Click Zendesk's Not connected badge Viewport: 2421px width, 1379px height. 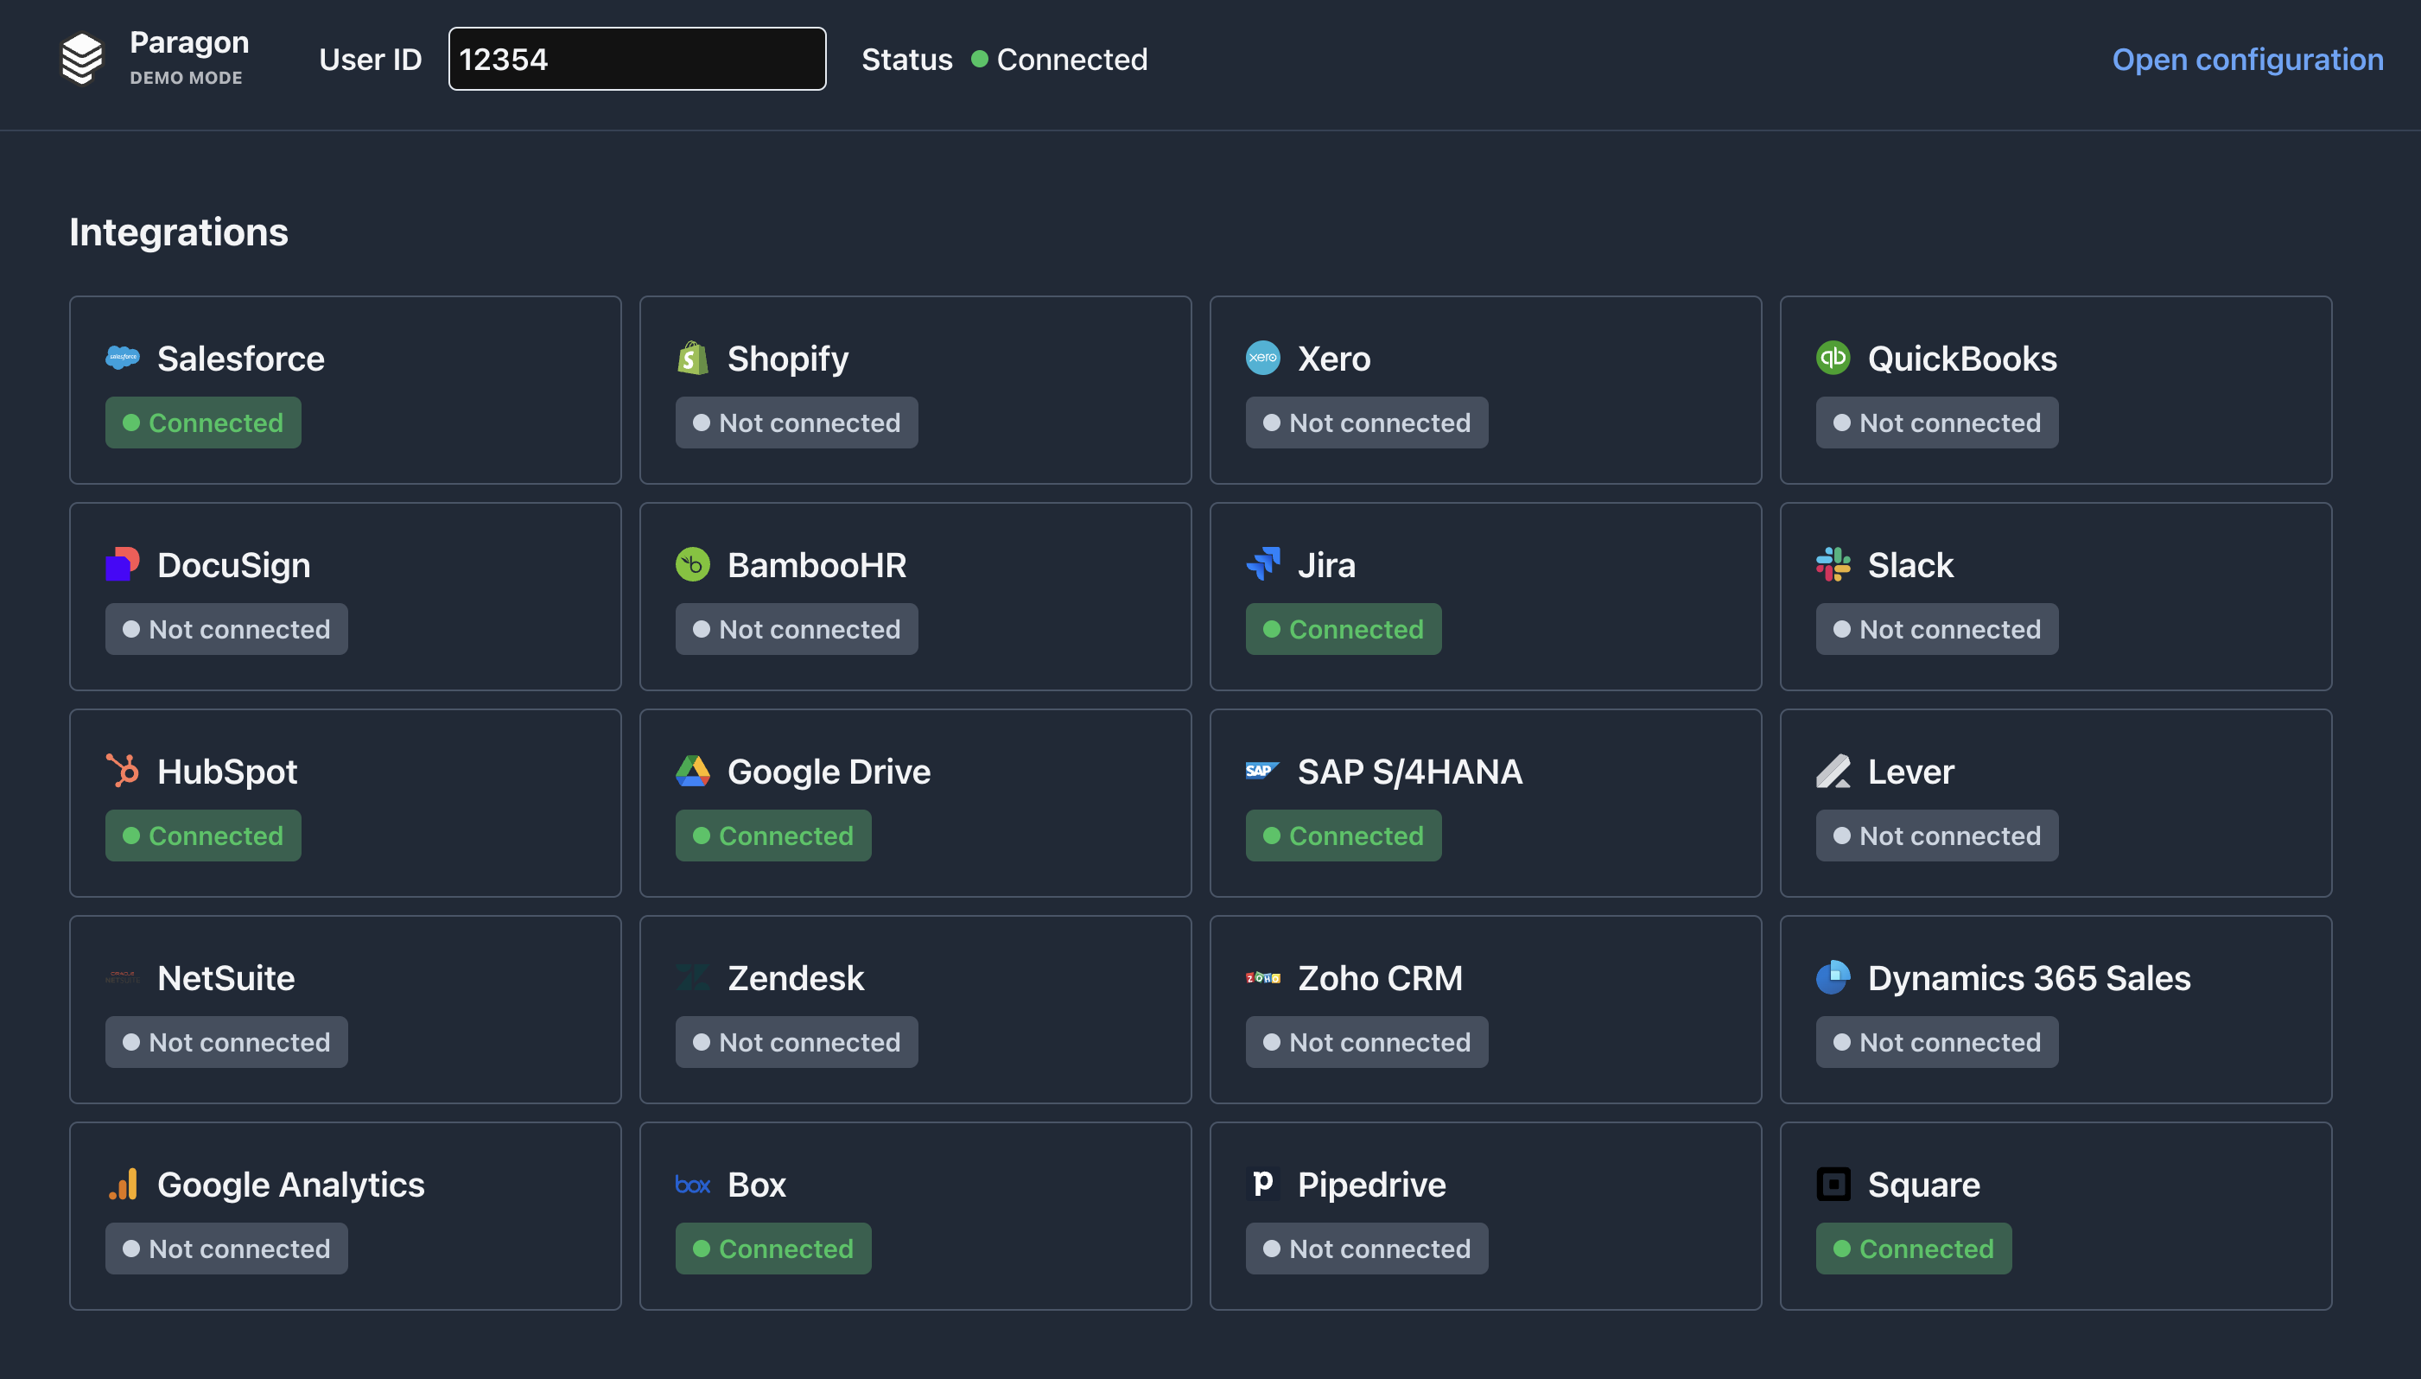797,1042
